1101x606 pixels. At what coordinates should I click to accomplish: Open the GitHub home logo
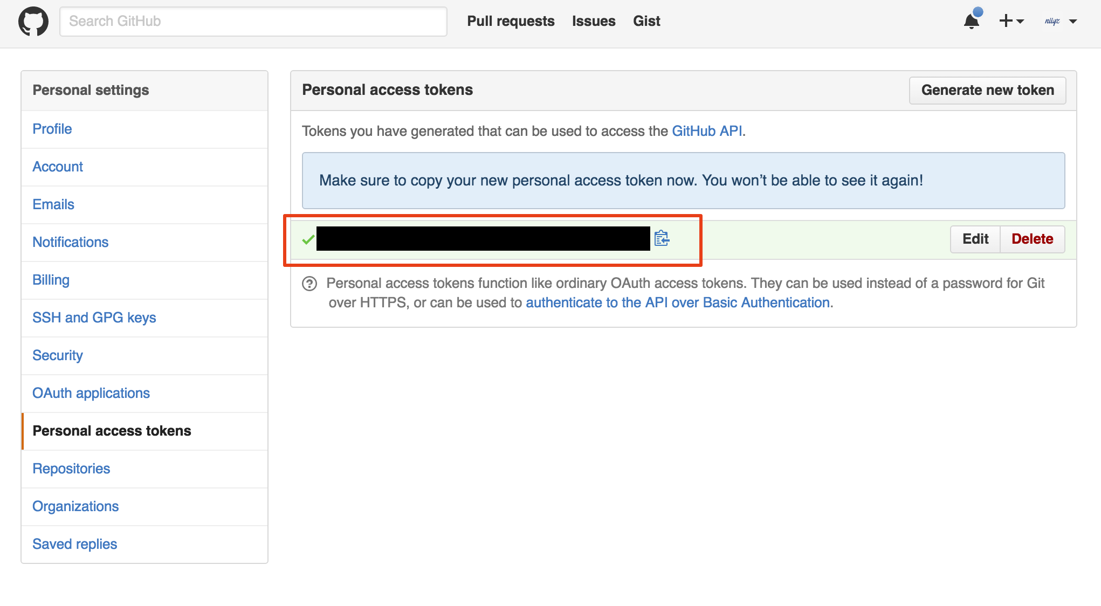pos(33,22)
